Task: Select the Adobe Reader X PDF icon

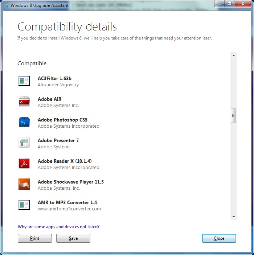Action: pyautogui.click(x=24, y=163)
